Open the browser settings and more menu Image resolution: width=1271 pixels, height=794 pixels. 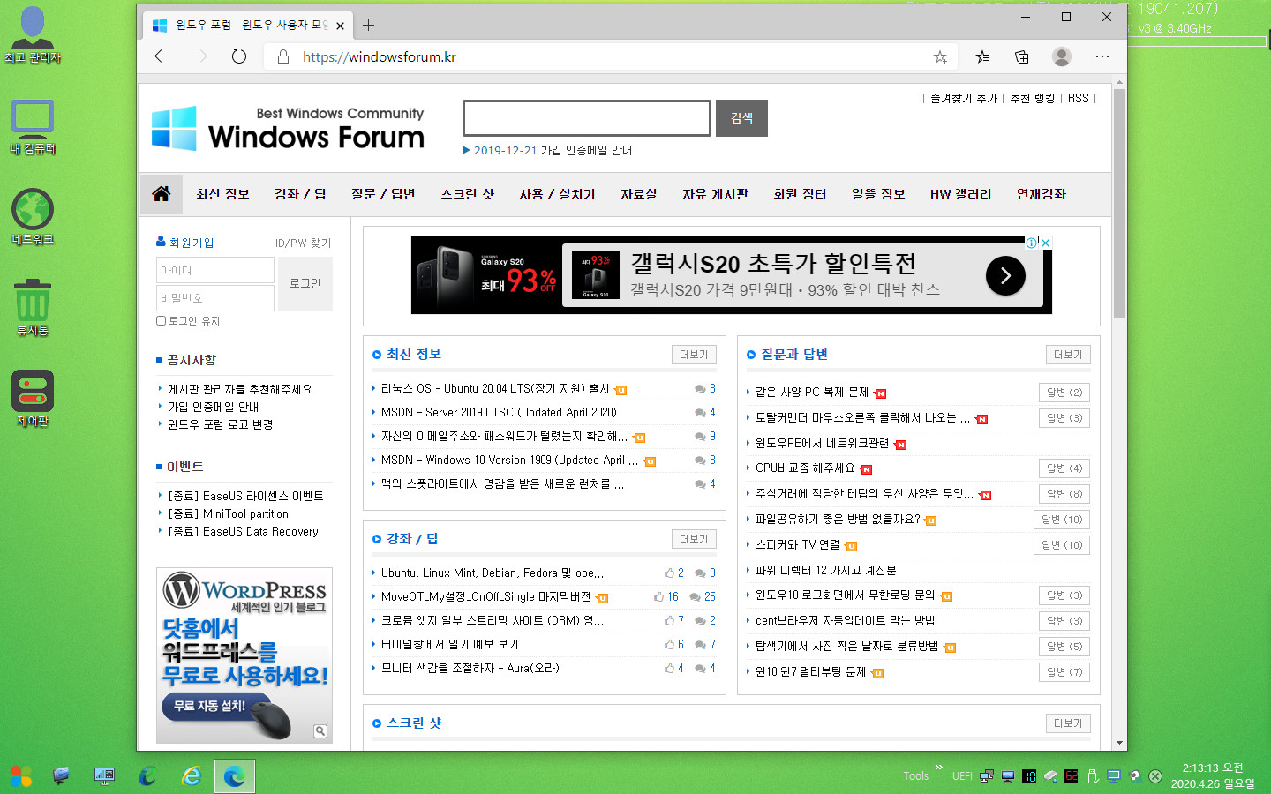tap(1102, 56)
